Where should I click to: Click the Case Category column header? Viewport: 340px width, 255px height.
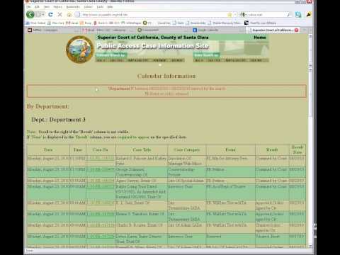[187, 149]
